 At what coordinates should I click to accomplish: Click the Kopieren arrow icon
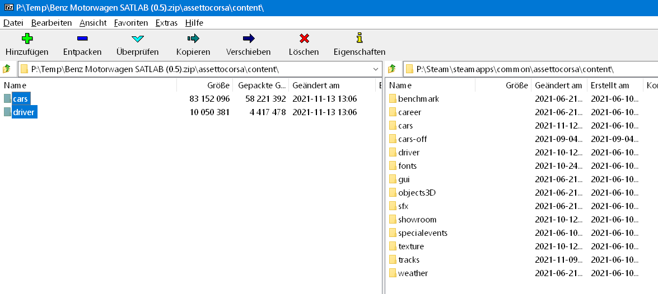[x=193, y=39]
